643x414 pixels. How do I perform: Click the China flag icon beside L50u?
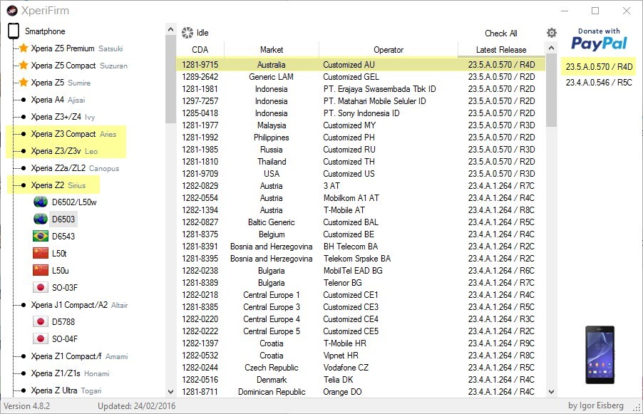pos(41,270)
